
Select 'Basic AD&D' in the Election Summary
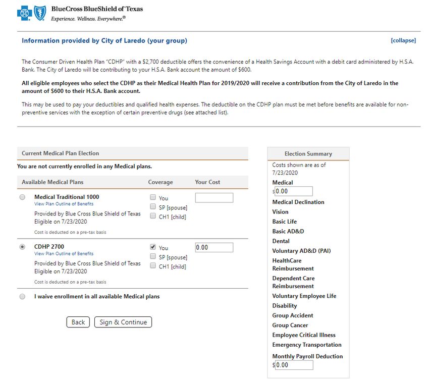[288, 232]
